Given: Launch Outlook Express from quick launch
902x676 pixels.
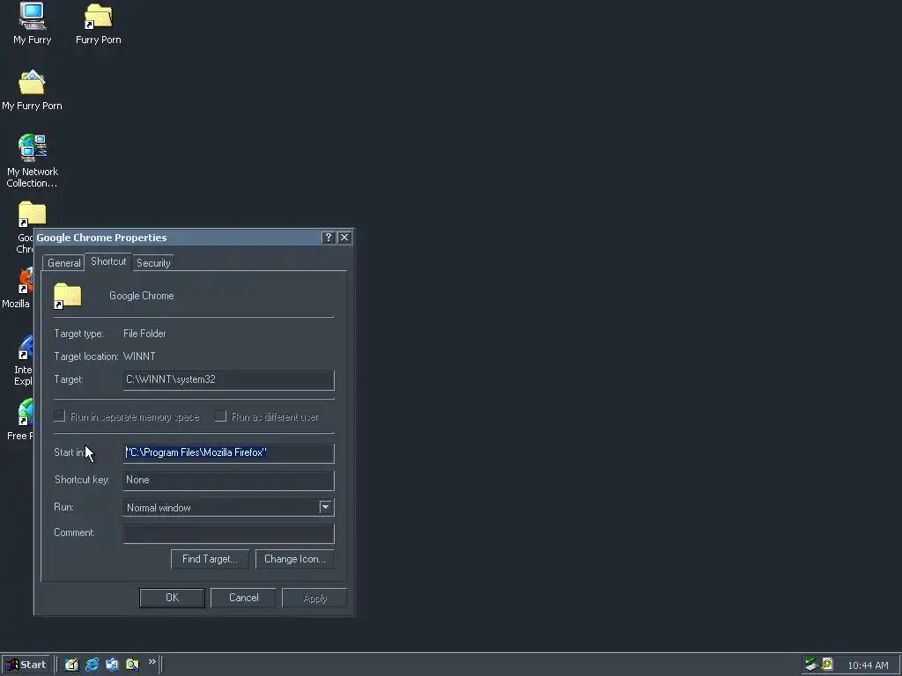Looking at the screenshot, I should [x=112, y=665].
